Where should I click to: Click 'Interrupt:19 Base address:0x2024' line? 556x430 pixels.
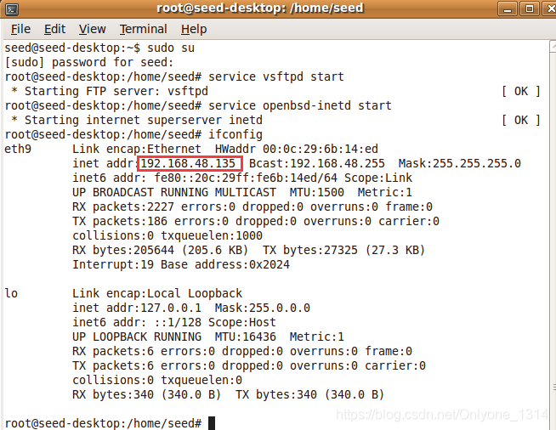181,265
